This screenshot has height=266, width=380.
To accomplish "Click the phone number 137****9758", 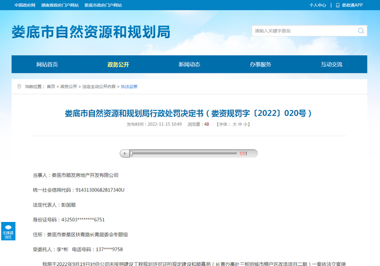I will click(109, 250).
